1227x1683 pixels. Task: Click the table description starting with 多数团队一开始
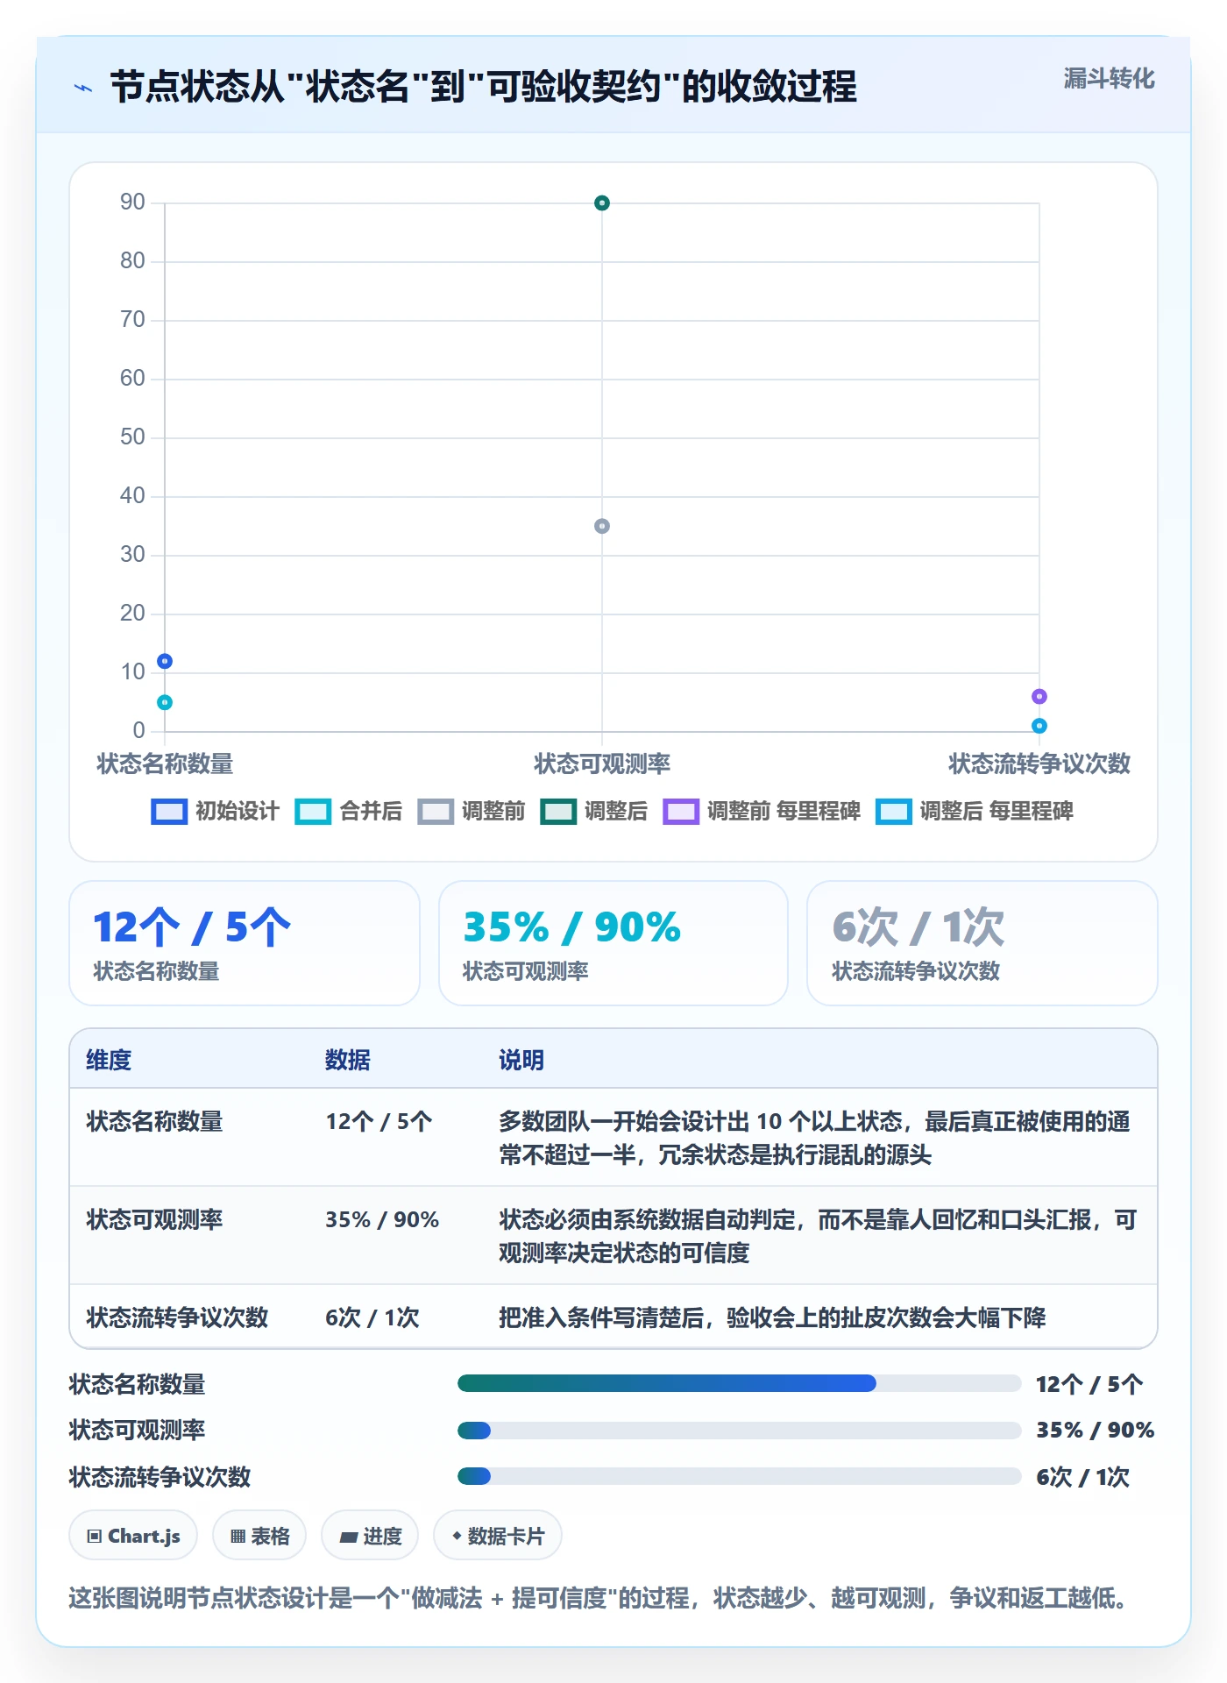[x=815, y=1138]
